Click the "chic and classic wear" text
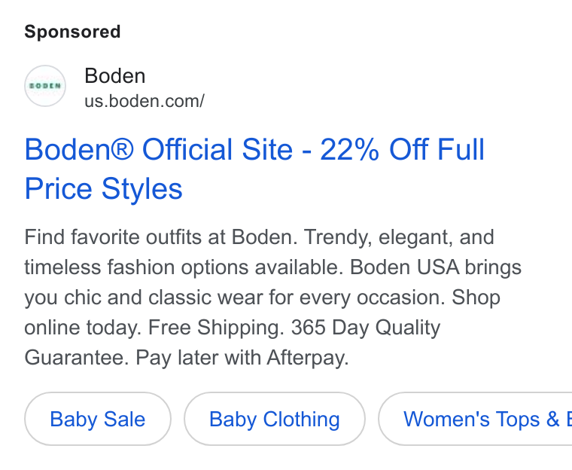Image resolution: width=572 pixels, height=470 pixels. tap(163, 298)
